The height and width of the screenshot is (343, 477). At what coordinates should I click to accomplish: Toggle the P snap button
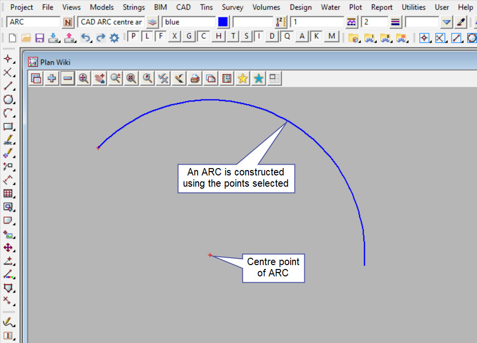[x=134, y=37]
